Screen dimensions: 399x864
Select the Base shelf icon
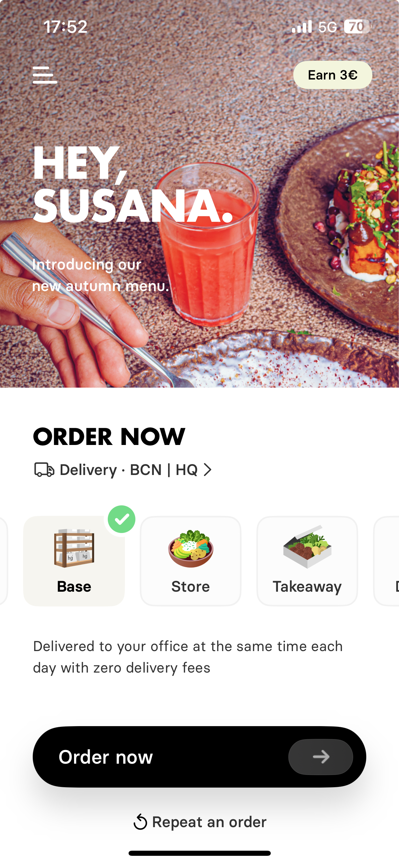pos(74,548)
